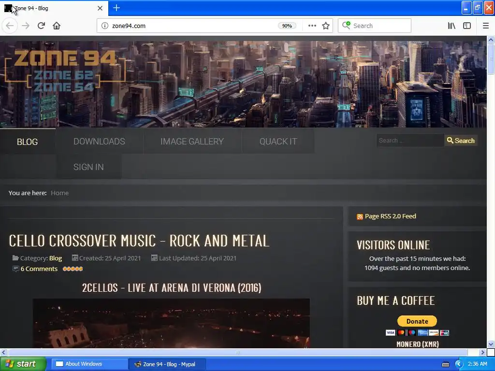Open a new browser tab
Screen dimensions: 495x371
tap(116, 8)
